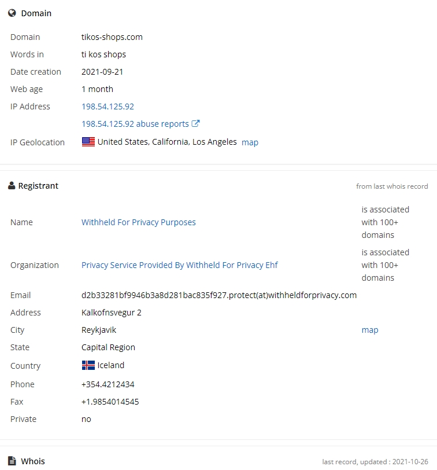Open Withheld For Privacy Purposes name link
The width and height of the screenshot is (437, 470).
point(139,222)
